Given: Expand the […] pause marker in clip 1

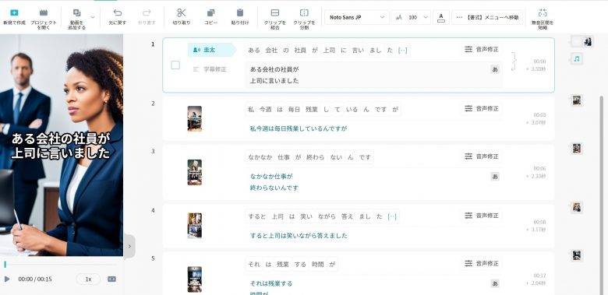Looking at the screenshot, I should tap(402, 50).
